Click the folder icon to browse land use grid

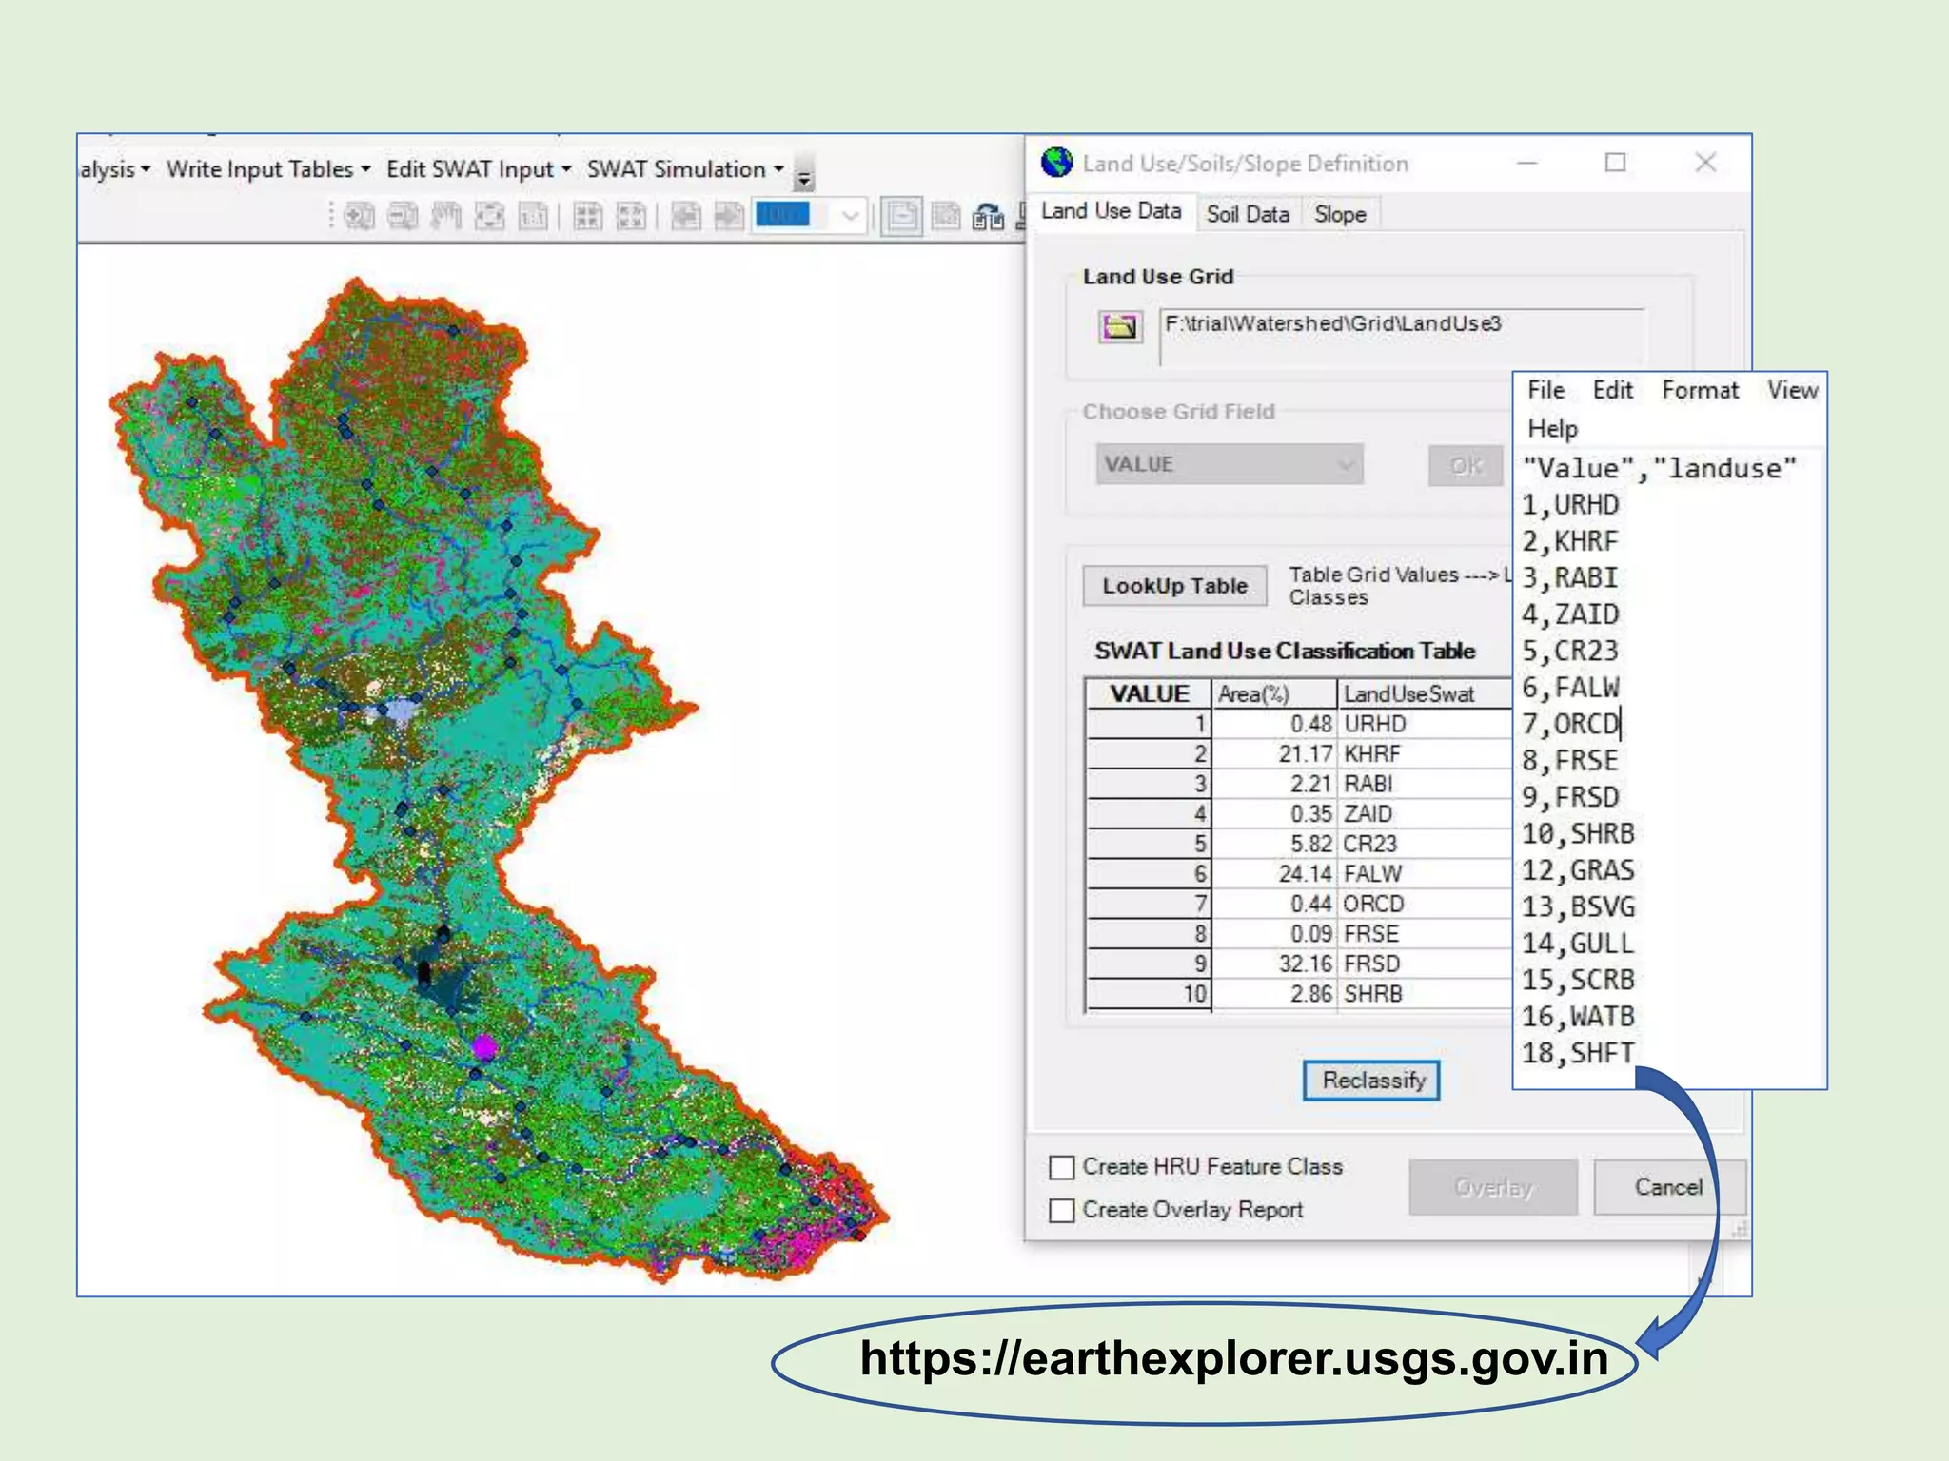[x=1119, y=327]
